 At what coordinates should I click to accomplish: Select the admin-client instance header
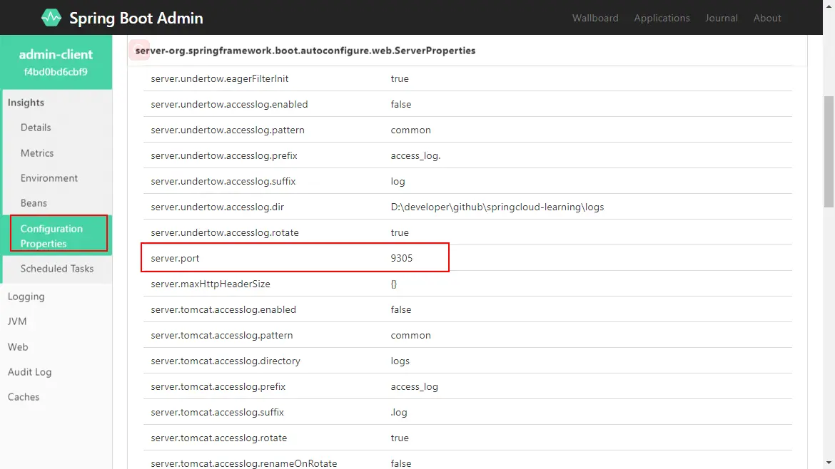pyautogui.click(x=56, y=62)
